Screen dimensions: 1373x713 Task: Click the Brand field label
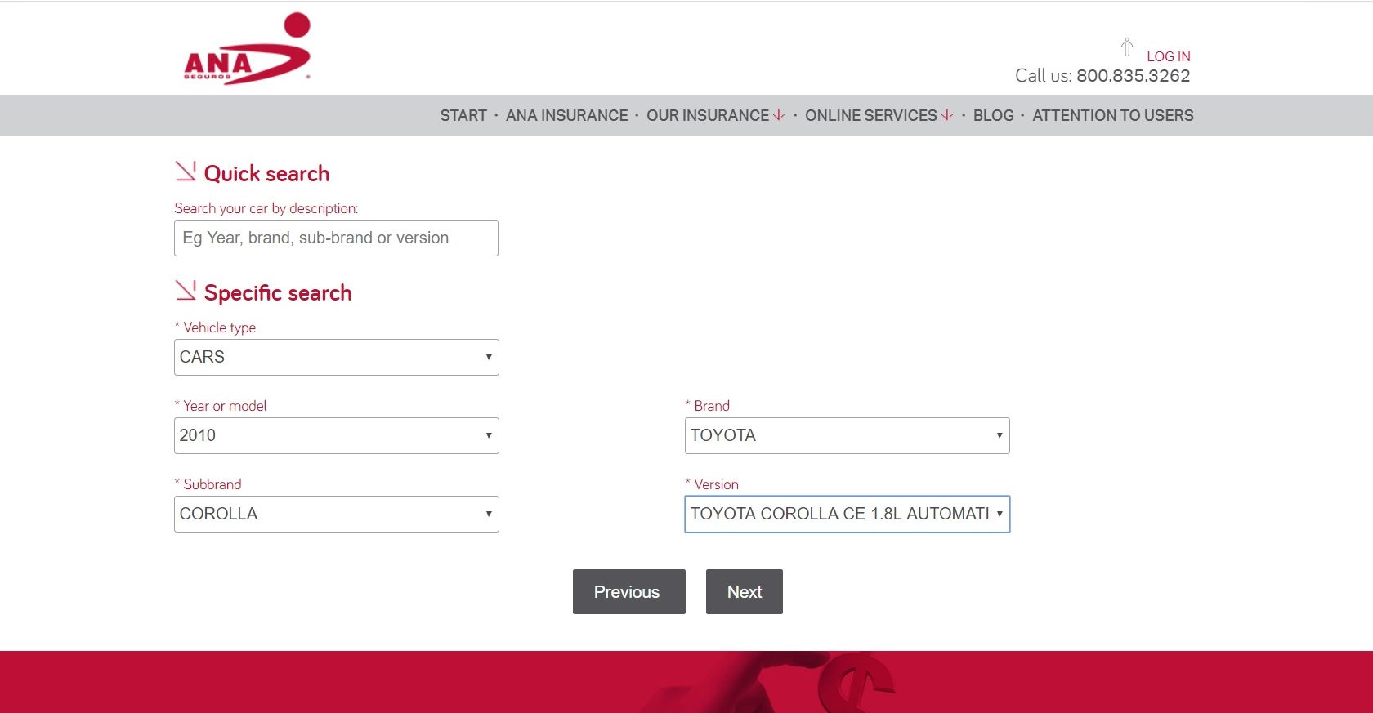(x=712, y=406)
